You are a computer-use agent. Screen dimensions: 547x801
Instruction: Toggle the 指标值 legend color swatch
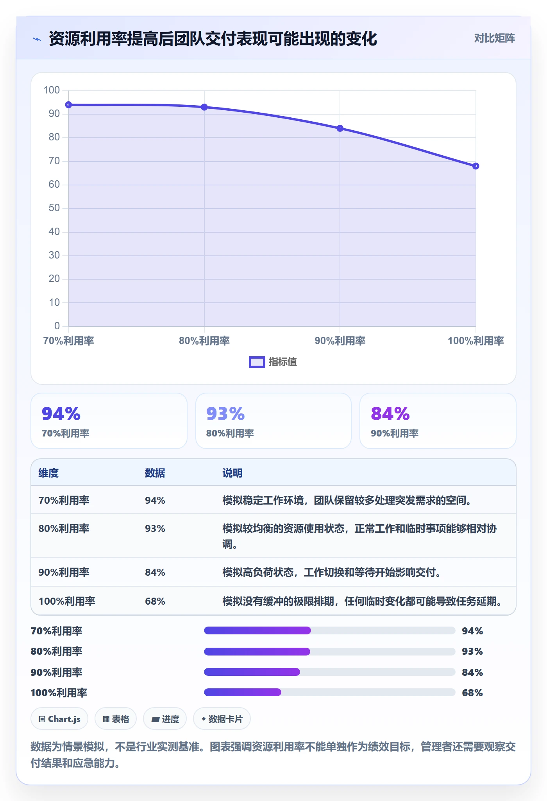point(257,362)
